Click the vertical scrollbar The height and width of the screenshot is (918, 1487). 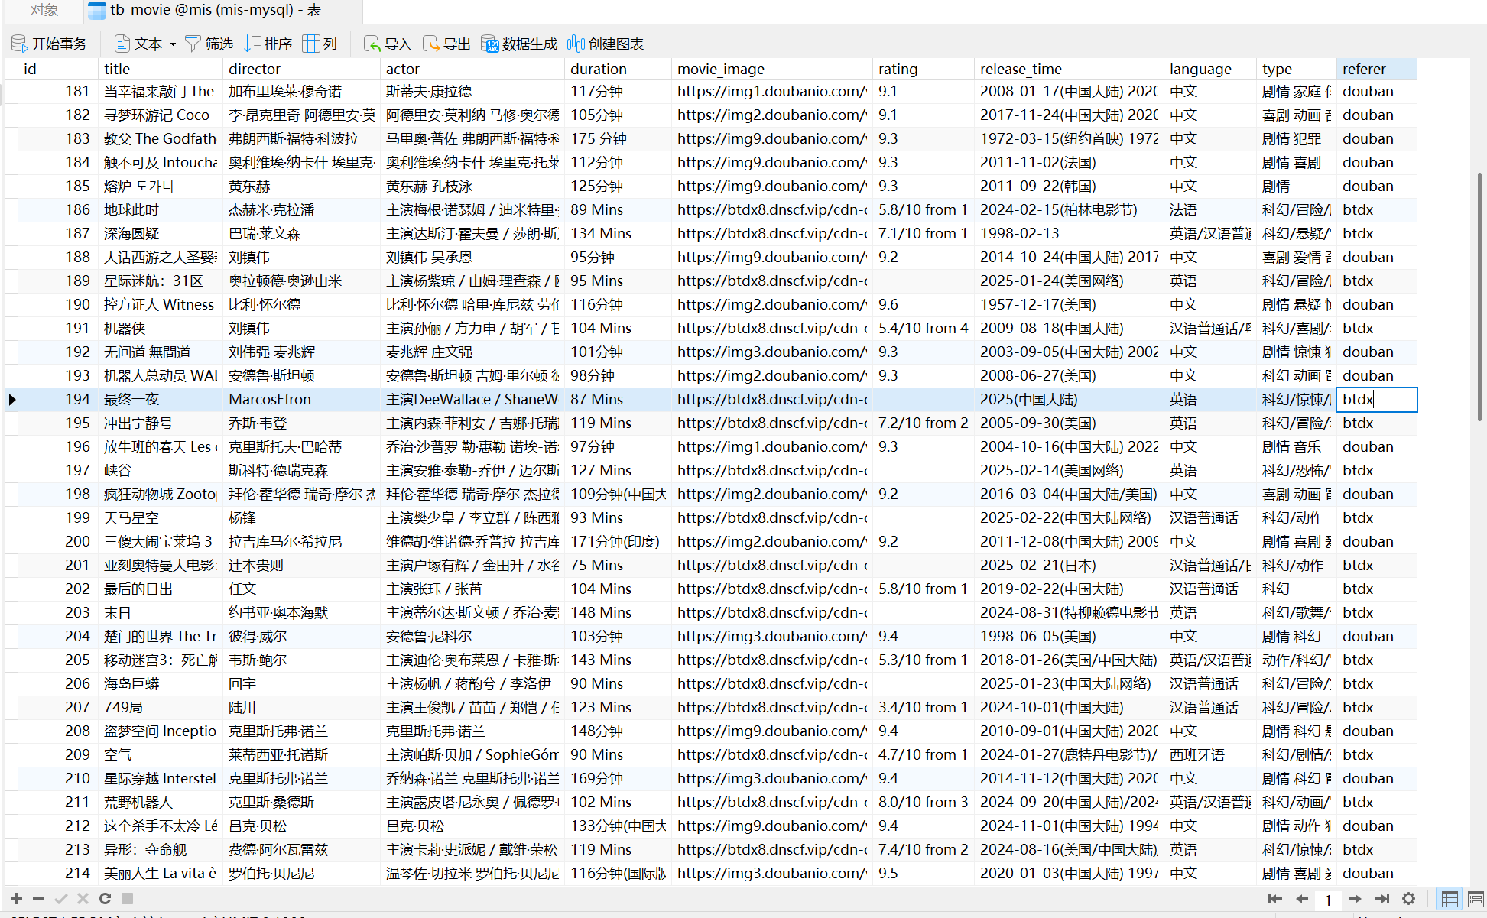click(1479, 298)
